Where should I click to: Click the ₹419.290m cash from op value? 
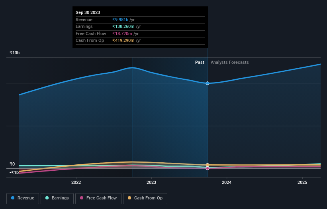click(123, 41)
